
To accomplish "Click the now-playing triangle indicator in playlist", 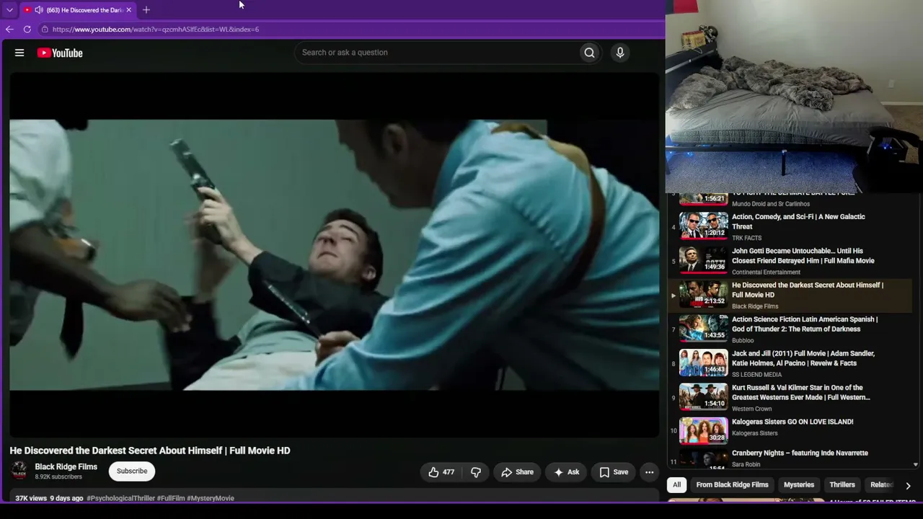I will point(674,295).
